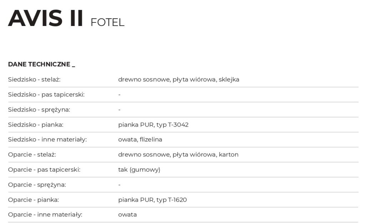Image resolution: width=365 pixels, height=223 pixels.
Task: Click 'drewno sosnowe, płyta wiórowa, karton' value
Action: tap(178, 155)
